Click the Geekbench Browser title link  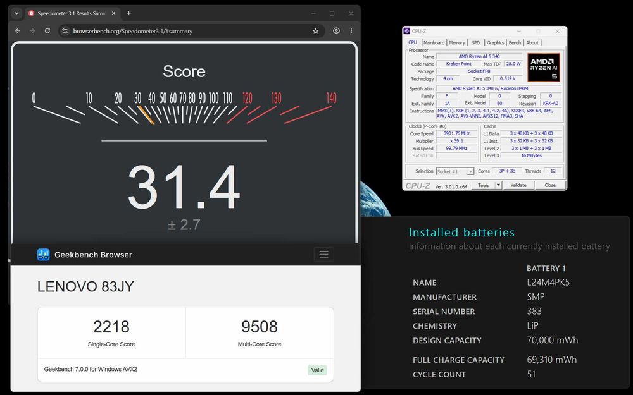point(93,255)
